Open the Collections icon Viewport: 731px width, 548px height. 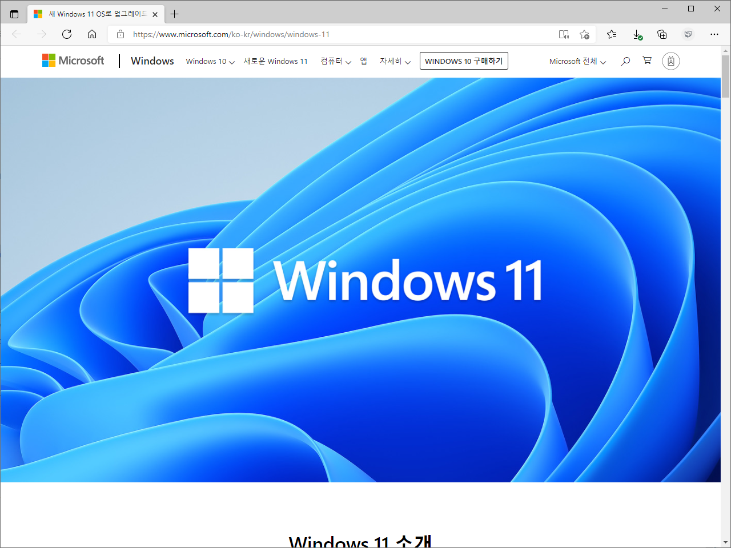pos(662,34)
